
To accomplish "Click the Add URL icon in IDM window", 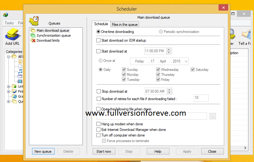I will click(13, 34).
